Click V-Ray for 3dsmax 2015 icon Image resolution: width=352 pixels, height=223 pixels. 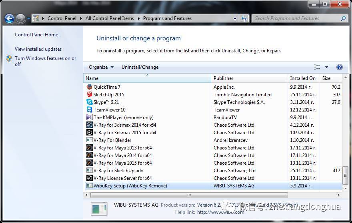[x=89, y=133]
